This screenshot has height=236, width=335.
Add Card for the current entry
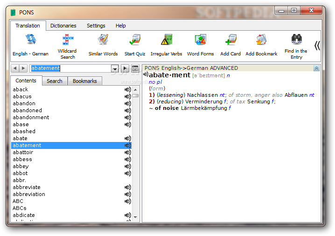click(x=230, y=45)
